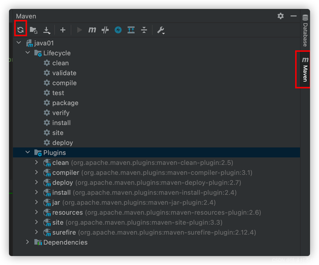The height and width of the screenshot is (265, 319).
Task: Click the Maven side tab
Action: 305,69
